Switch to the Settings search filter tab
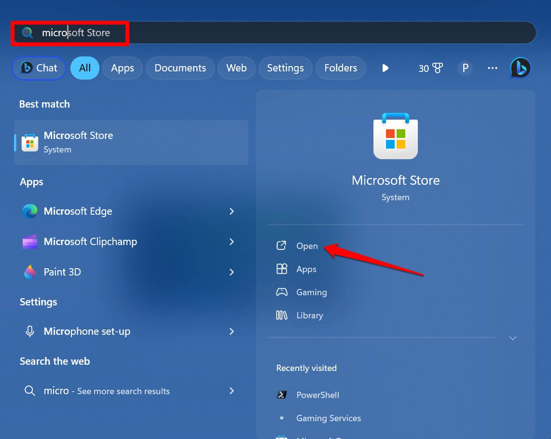The width and height of the screenshot is (551, 439). (x=285, y=68)
